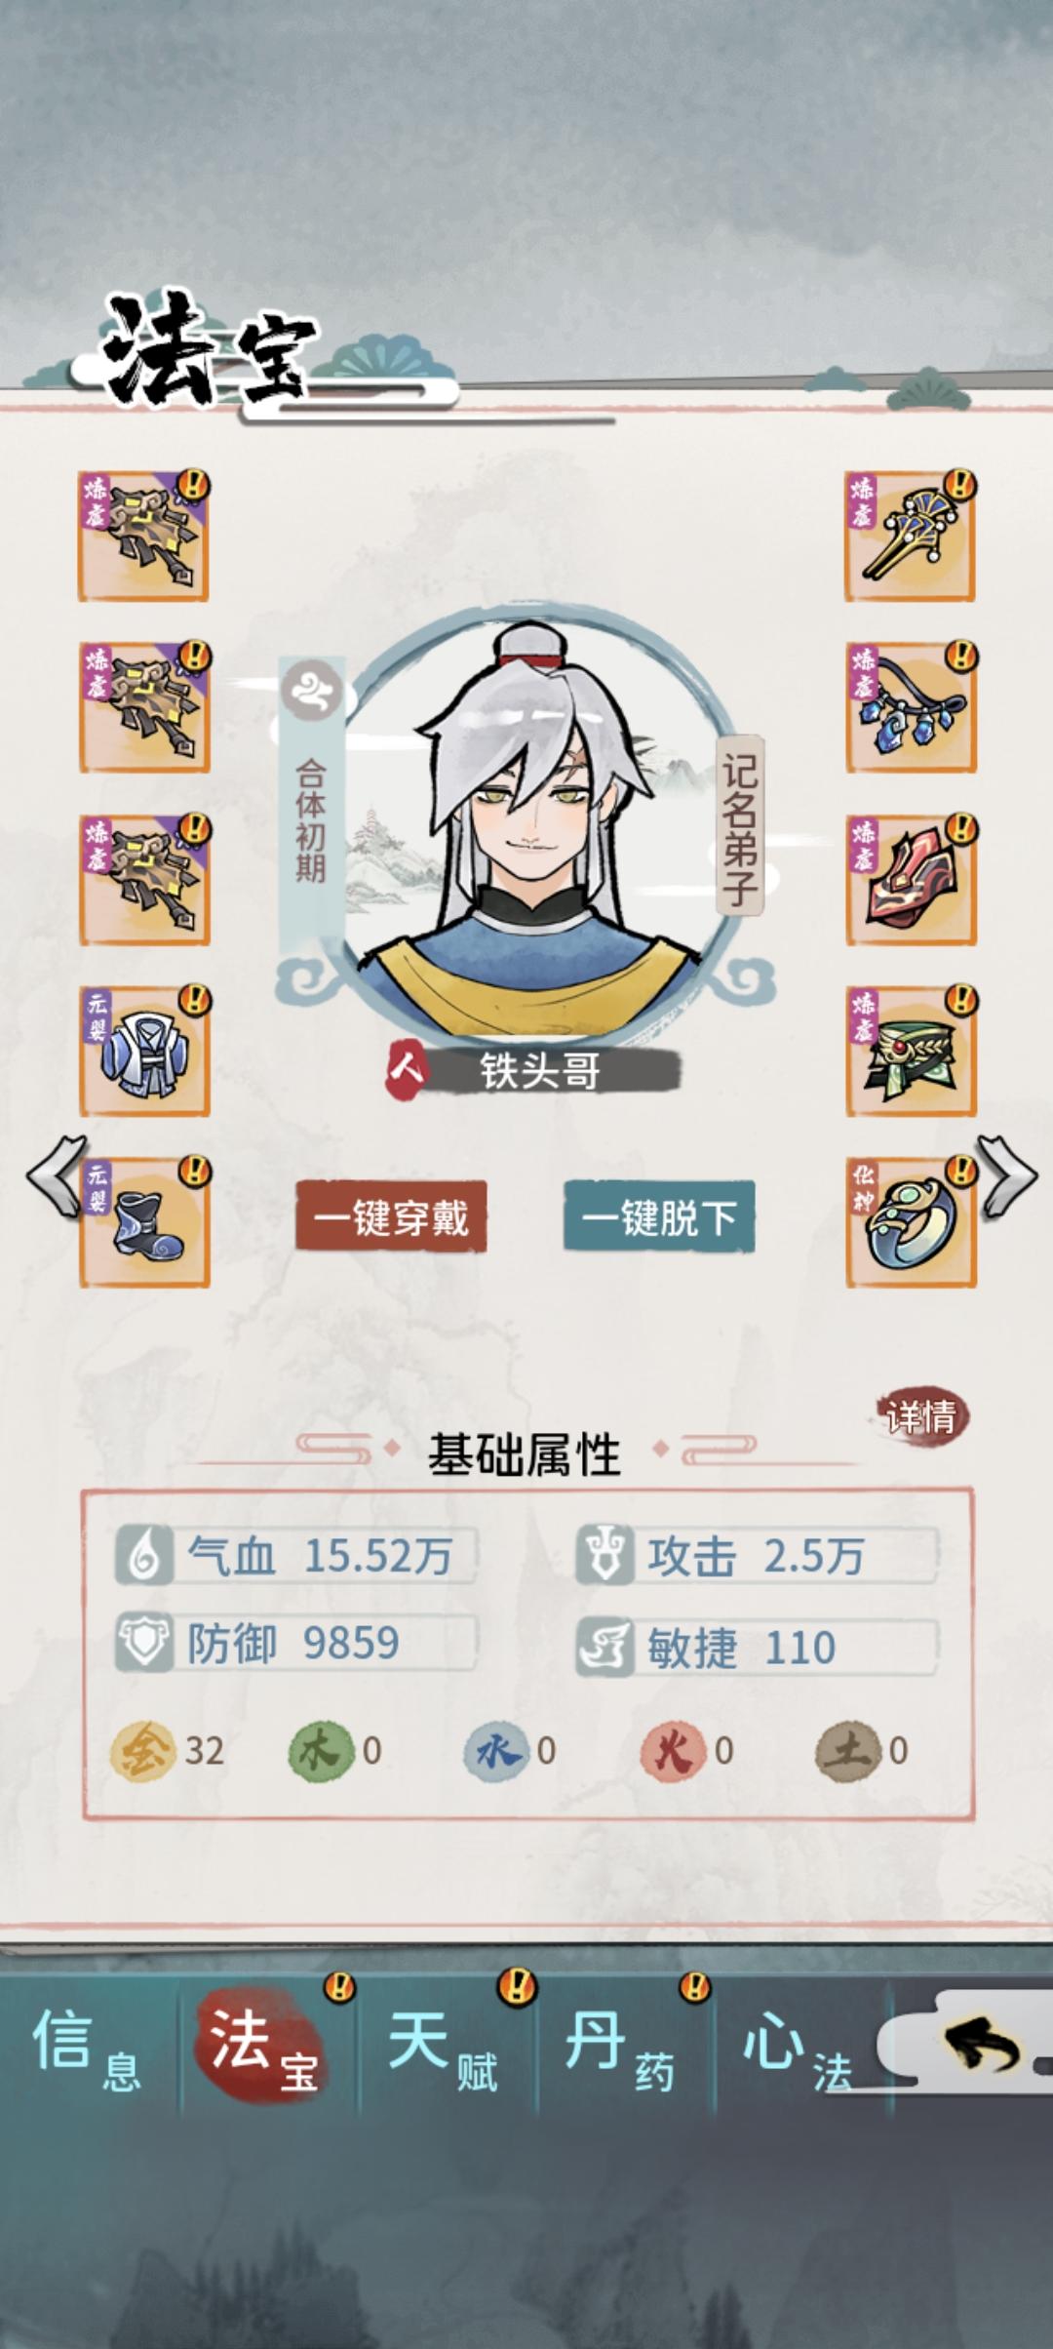Click 一键脱下 unequip-all button

[x=659, y=1216]
